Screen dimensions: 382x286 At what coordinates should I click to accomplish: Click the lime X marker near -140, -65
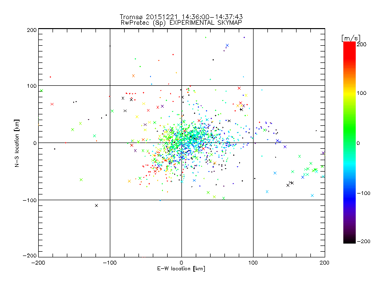coord(81,180)
